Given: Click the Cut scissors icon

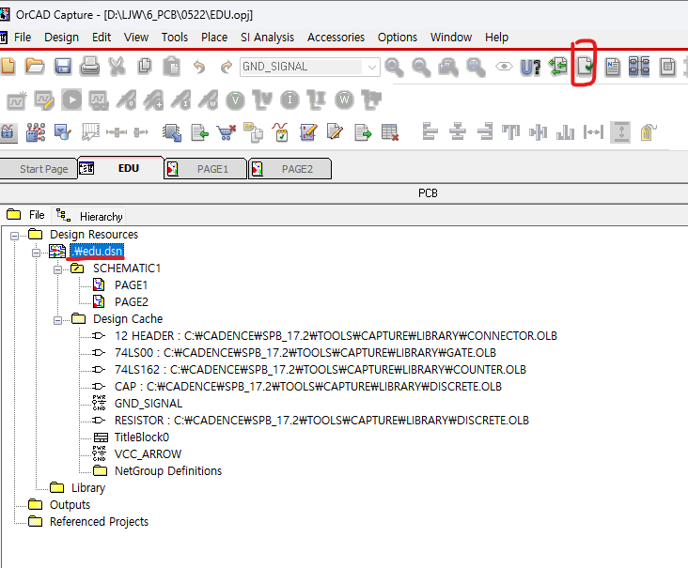Looking at the screenshot, I should 117,67.
